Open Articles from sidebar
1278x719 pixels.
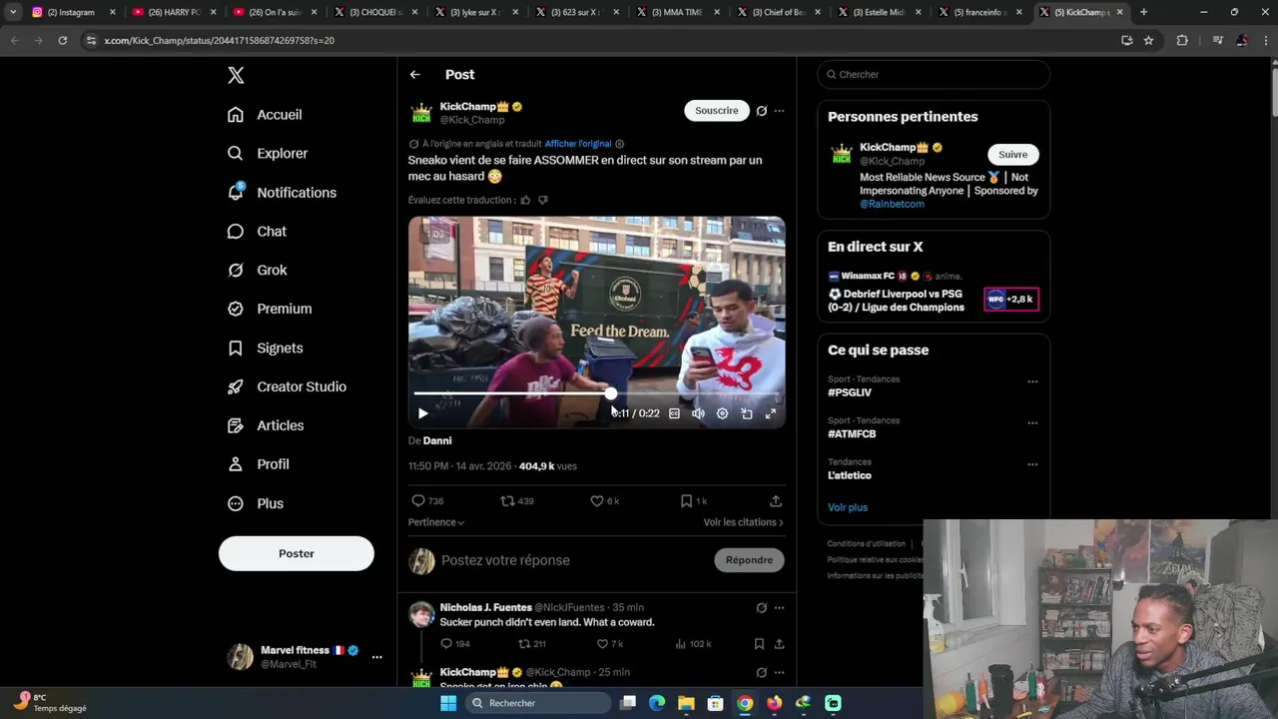pyautogui.click(x=266, y=426)
